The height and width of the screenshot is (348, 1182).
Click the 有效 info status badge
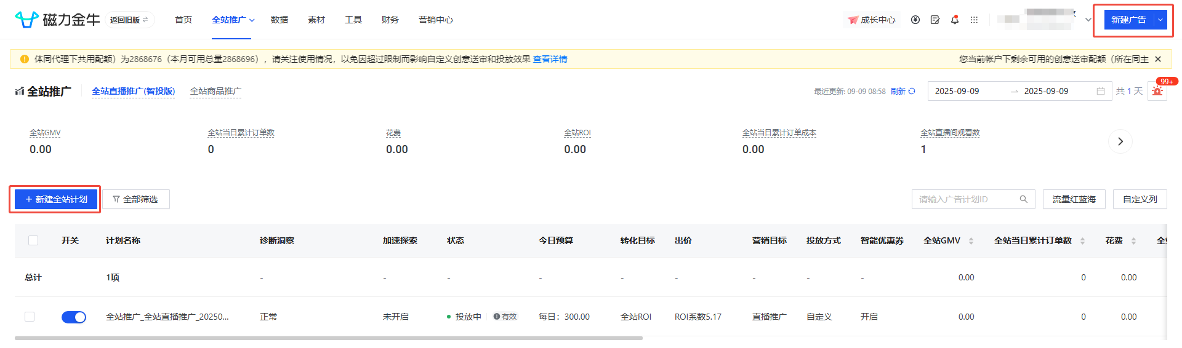click(505, 317)
